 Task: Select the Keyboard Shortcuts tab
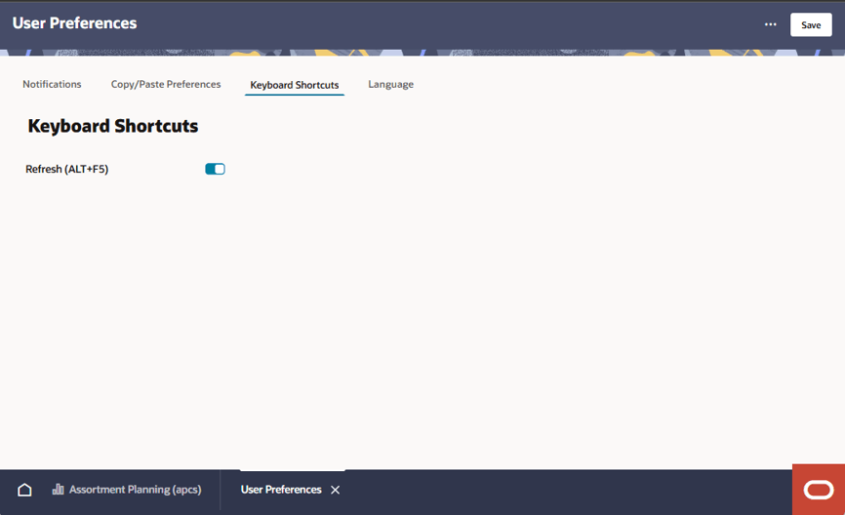click(295, 85)
